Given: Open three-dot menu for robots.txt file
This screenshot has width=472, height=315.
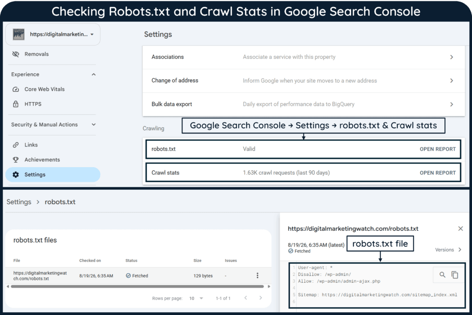Looking at the screenshot, I should tap(257, 275).
